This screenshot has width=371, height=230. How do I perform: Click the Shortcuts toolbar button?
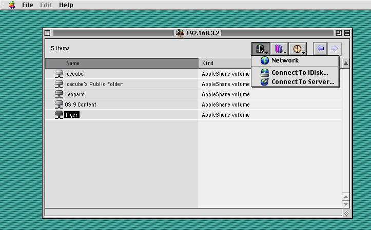(261, 49)
